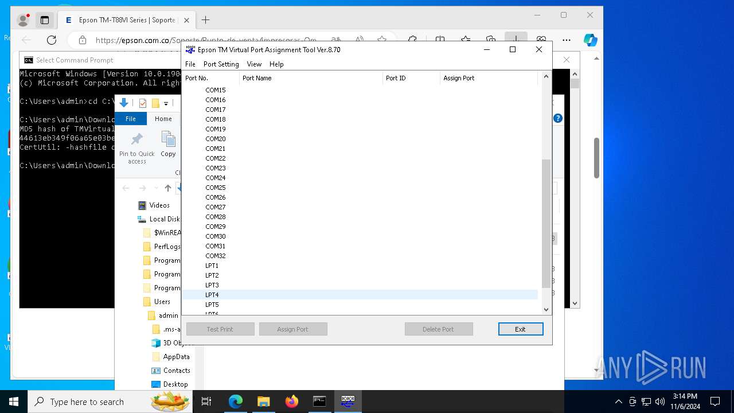Click the Assign Port column header

coord(489,78)
